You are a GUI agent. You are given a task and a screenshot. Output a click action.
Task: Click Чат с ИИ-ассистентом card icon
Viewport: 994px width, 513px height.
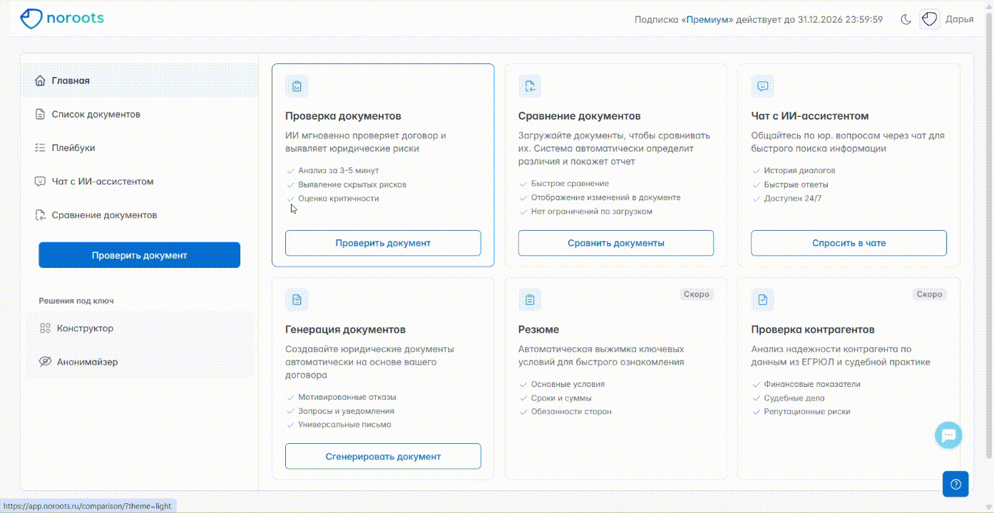point(763,86)
